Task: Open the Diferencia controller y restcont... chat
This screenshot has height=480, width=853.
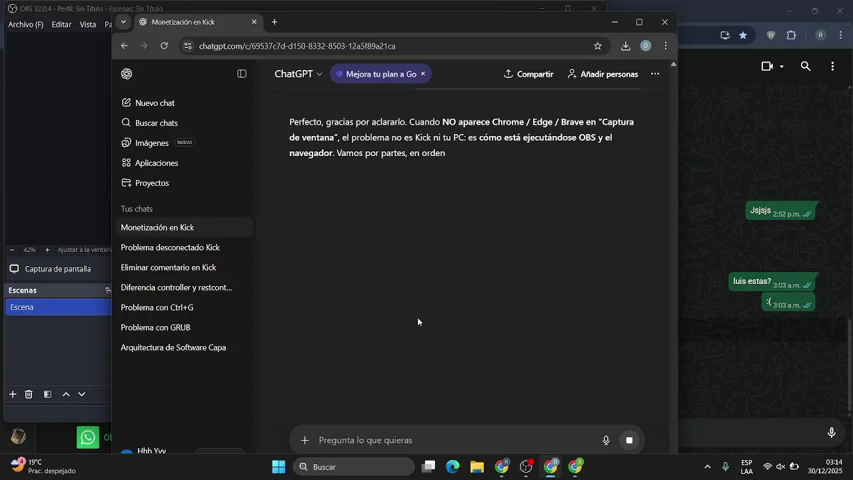Action: 185,287
